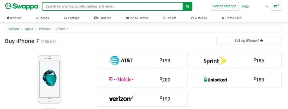Screen dimensions: 288x109
Task: Open the Video Games category menu
Action: [x=137, y=18]
